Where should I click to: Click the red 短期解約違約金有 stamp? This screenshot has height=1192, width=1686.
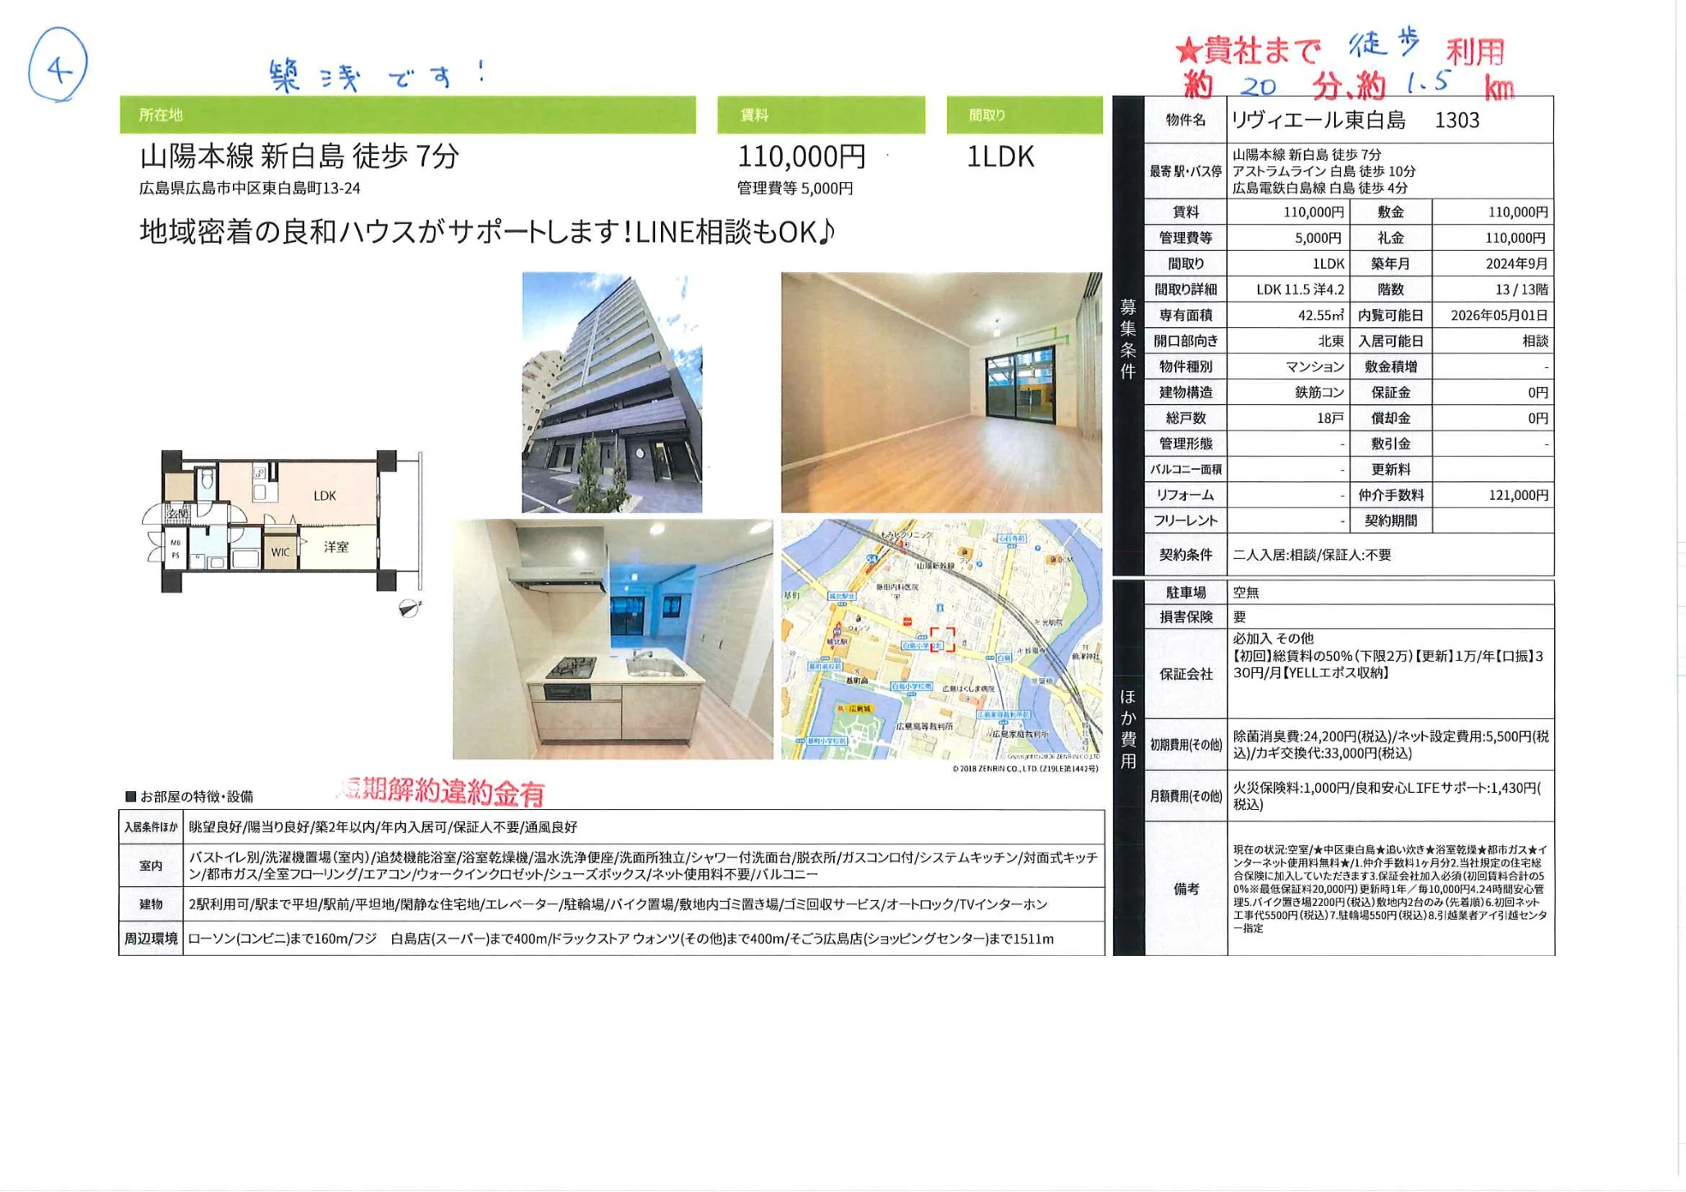pos(442,791)
